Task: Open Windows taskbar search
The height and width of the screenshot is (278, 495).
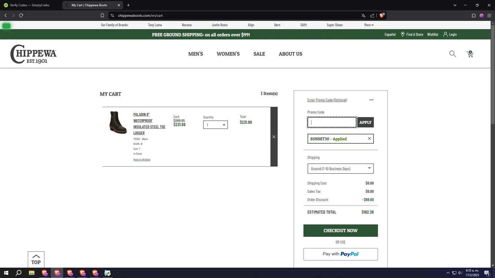Action: pyautogui.click(x=19, y=273)
